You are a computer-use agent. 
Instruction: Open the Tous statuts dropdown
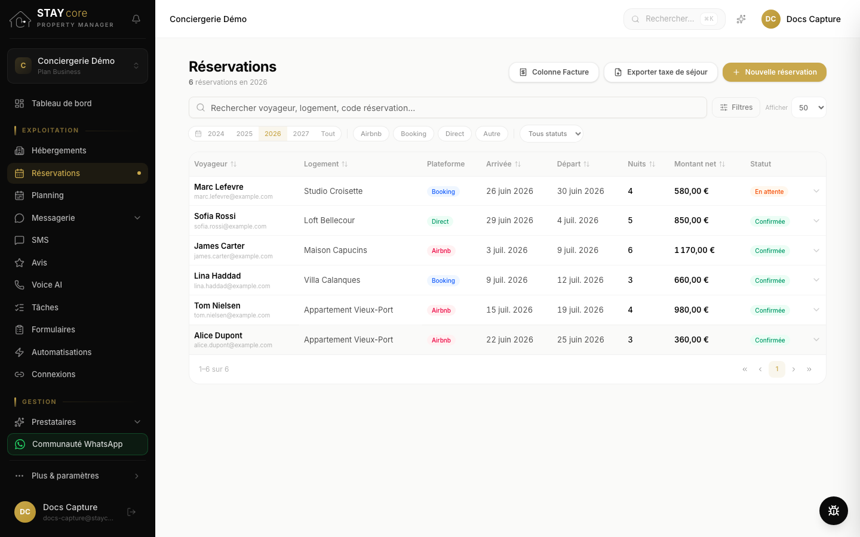point(551,134)
